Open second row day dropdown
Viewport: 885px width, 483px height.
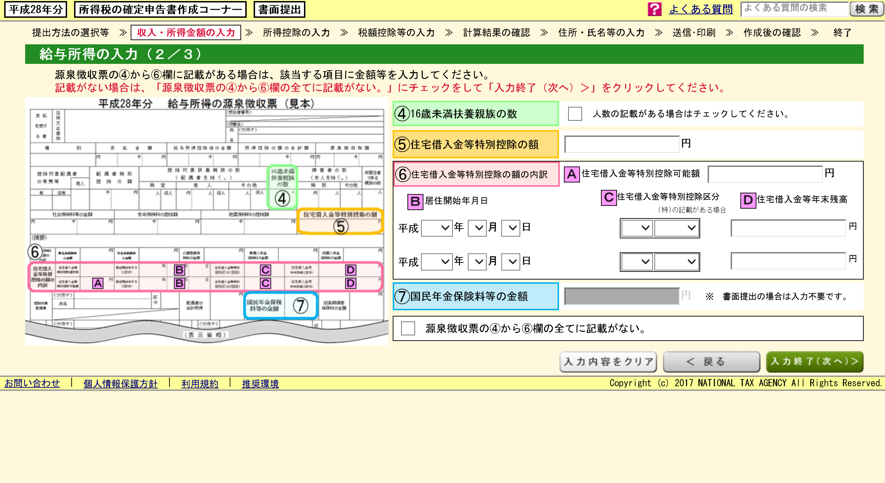[x=510, y=261]
